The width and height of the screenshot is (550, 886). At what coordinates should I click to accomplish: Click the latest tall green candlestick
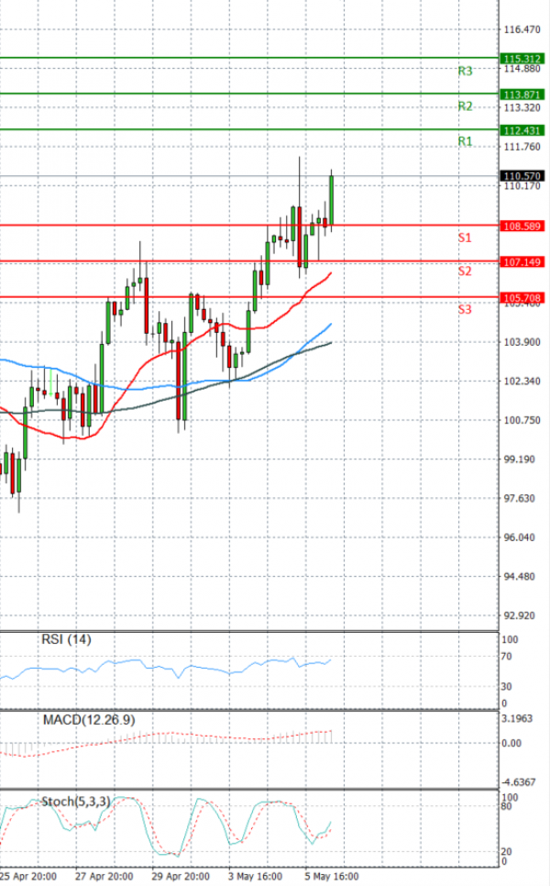(x=332, y=201)
